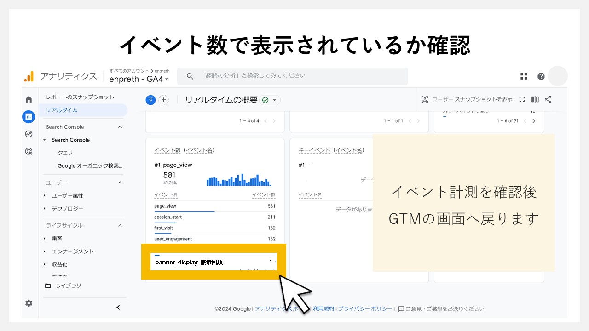Open Admin via the gear icon

(29, 303)
